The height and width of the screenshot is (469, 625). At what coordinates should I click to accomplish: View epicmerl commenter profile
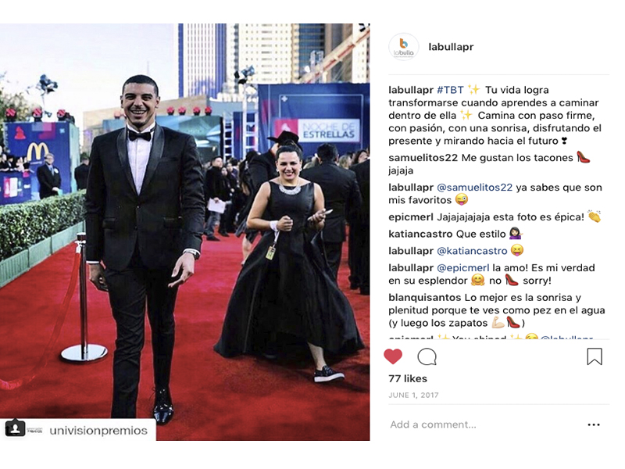(x=411, y=217)
